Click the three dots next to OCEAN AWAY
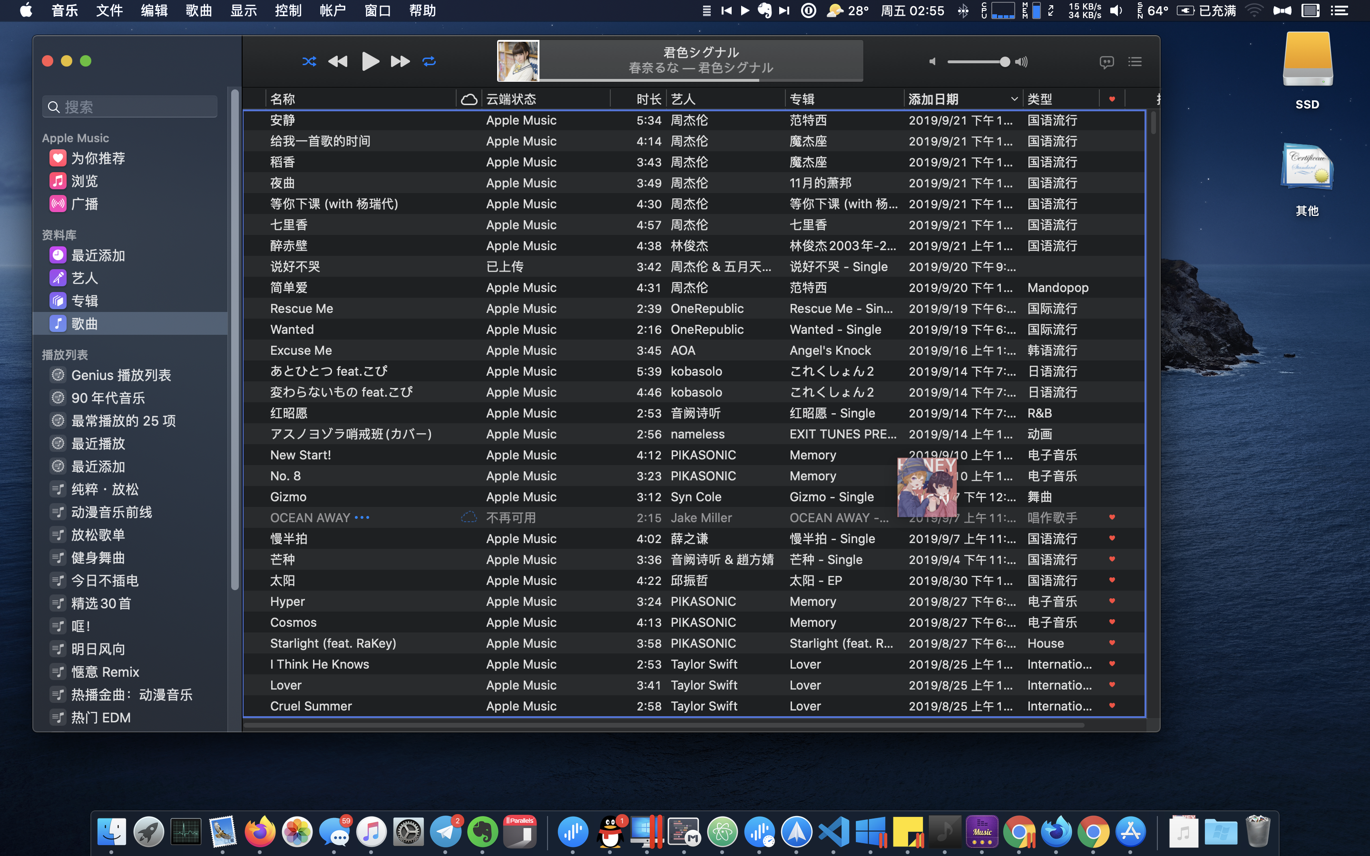Image resolution: width=1370 pixels, height=856 pixels. coord(362,517)
